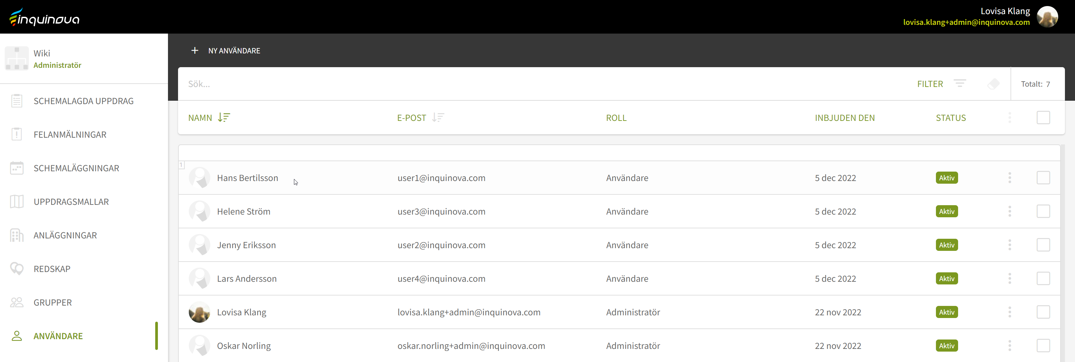Viewport: 1075px width, 362px height.
Task: Click NY ANVÄNDARE button
Action: click(x=234, y=50)
